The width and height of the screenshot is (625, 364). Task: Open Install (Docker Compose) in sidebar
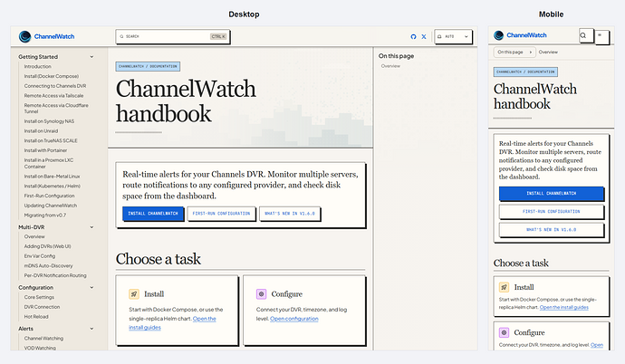[52, 76]
